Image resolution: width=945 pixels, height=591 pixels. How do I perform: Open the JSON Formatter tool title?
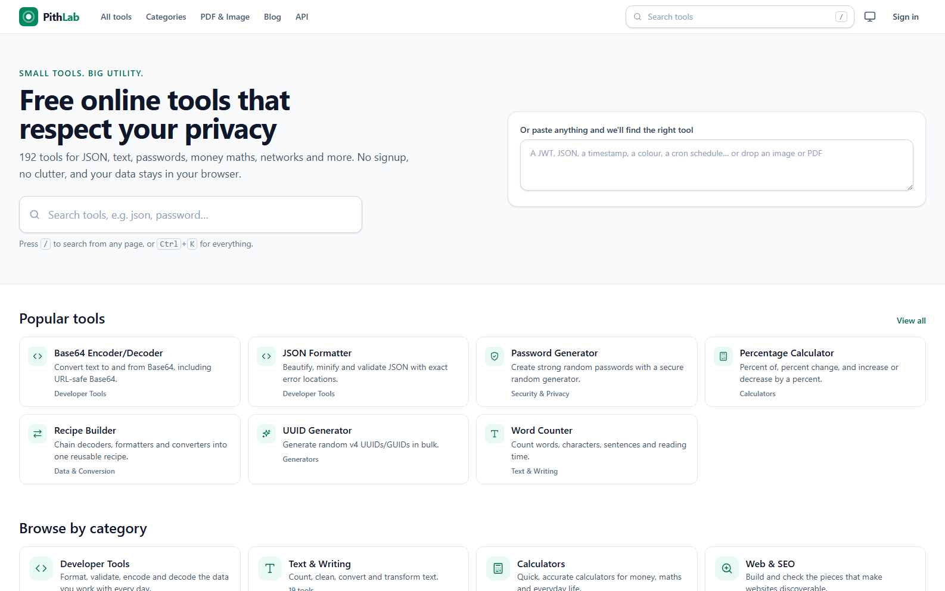pos(317,353)
